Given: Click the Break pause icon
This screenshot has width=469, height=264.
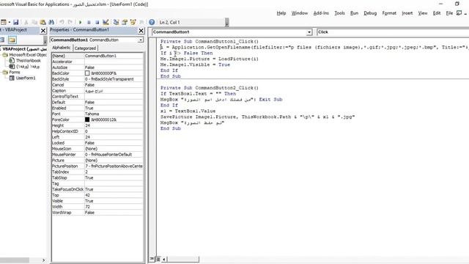Looking at the screenshot, I should 89,22.
